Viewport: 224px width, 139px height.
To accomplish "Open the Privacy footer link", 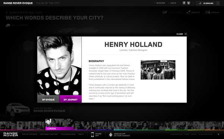I will [x=194, y=134].
